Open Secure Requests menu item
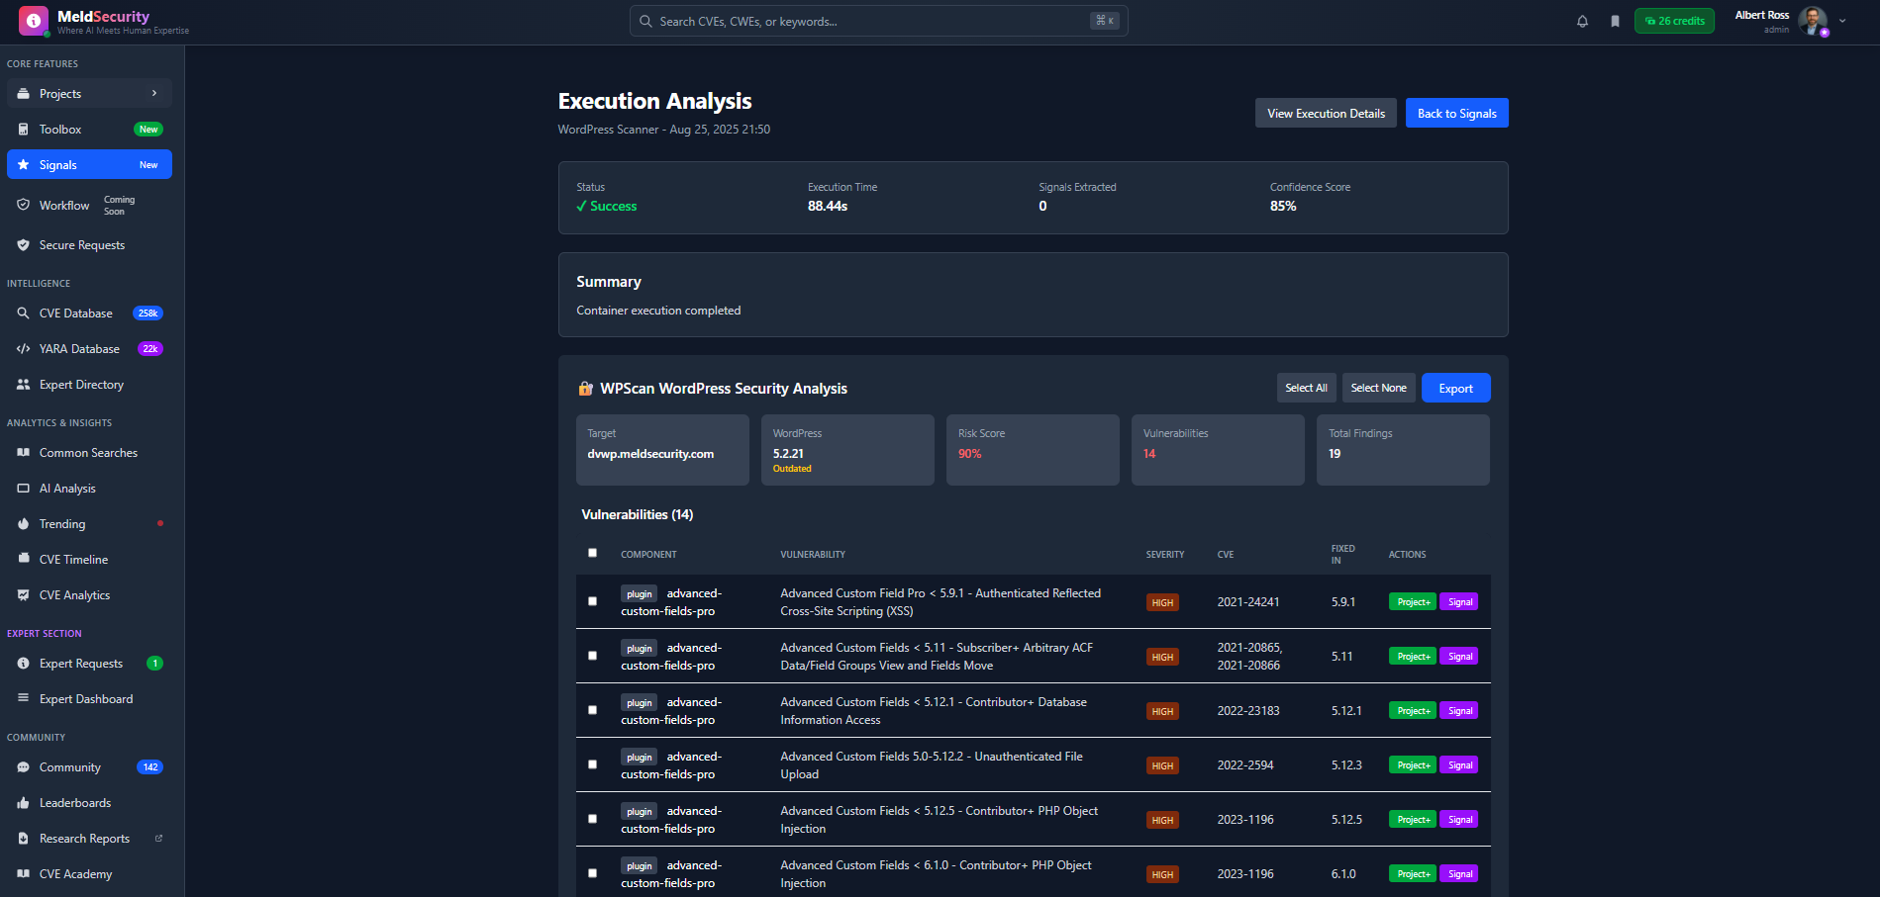Image resolution: width=1880 pixels, height=897 pixels. 89,245
